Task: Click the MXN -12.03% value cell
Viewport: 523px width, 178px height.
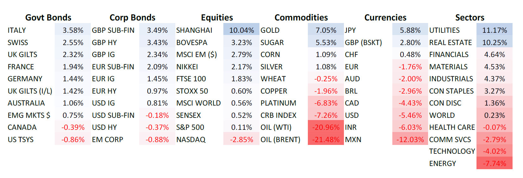Action: pyautogui.click(x=410, y=140)
